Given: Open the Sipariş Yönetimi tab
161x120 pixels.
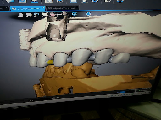Looking at the screenshot, I should pyautogui.click(x=63, y=8).
